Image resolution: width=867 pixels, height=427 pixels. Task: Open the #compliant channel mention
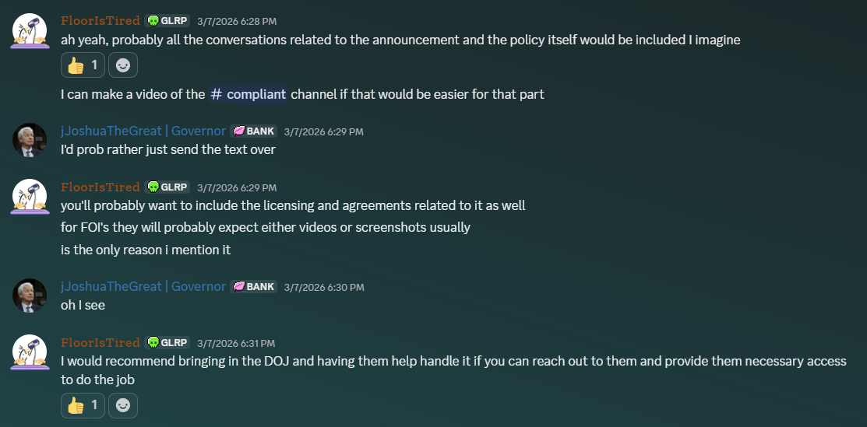point(248,94)
